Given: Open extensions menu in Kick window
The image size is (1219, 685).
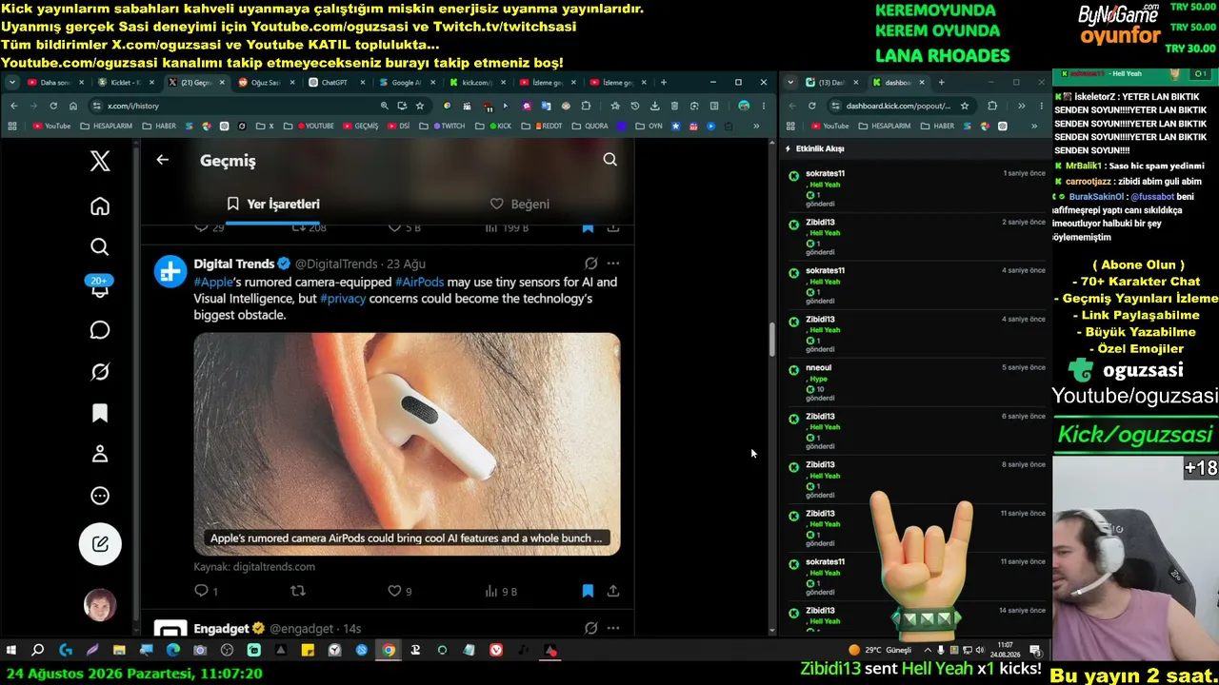Looking at the screenshot, I should 992,106.
